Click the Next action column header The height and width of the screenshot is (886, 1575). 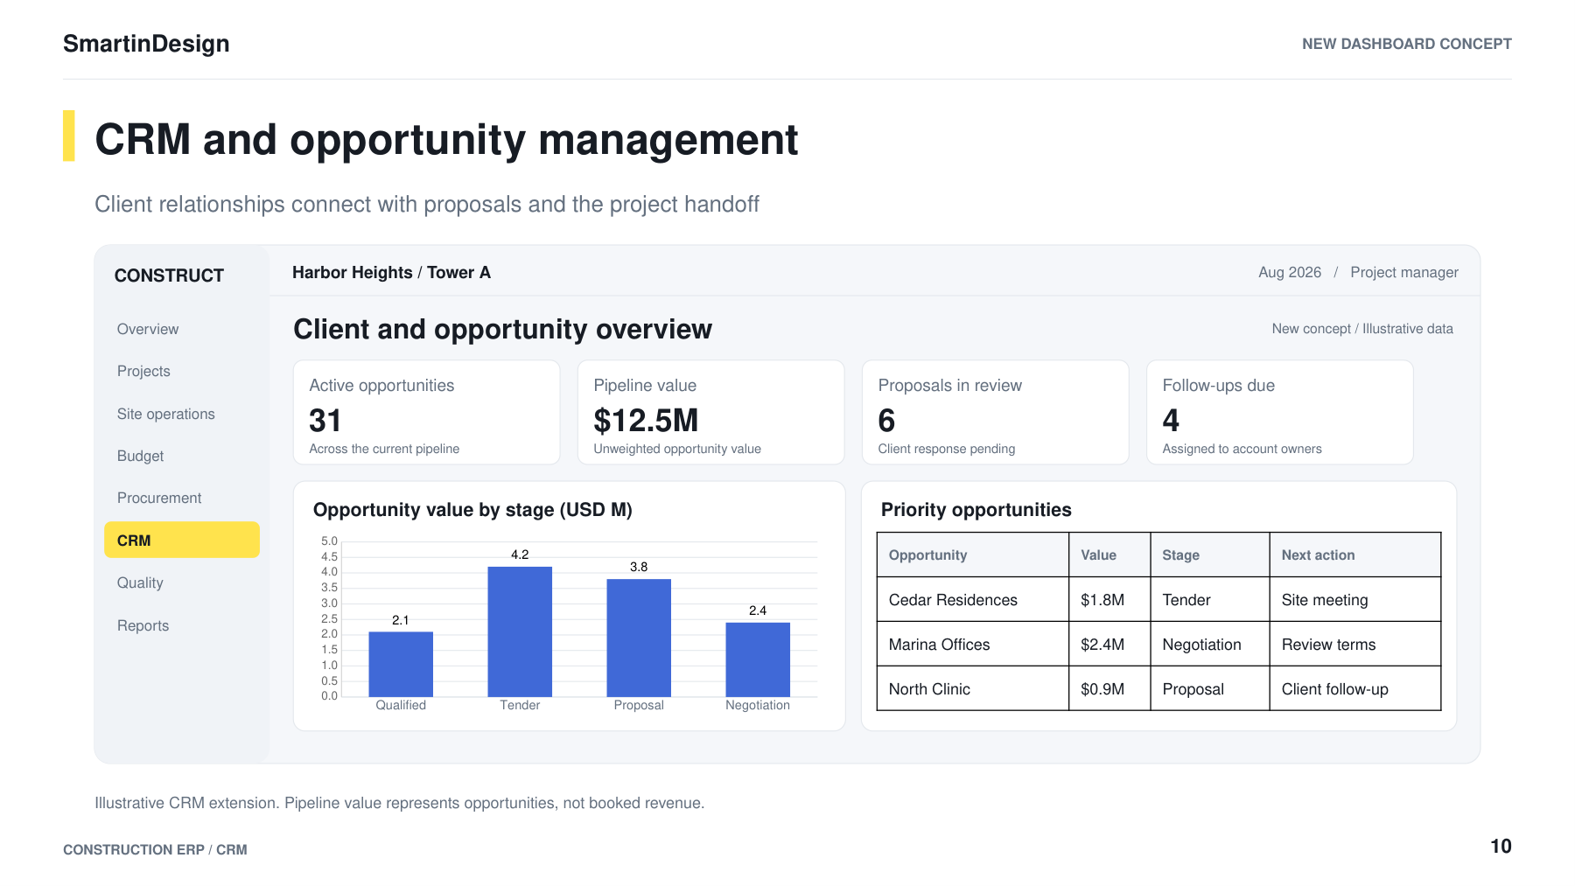click(1355, 555)
